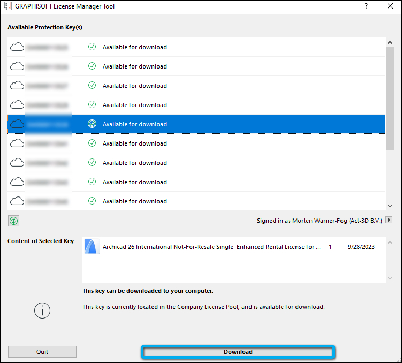Click the expiry date 9/28/2023
Image resolution: width=402 pixels, height=363 pixels.
(361, 247)
